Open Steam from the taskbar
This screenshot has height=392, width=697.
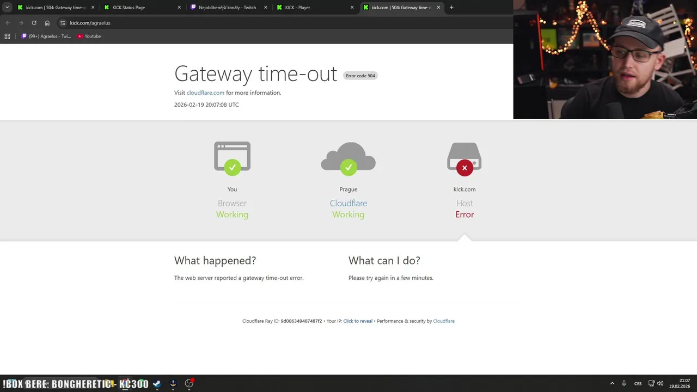(x=157, y=383)
